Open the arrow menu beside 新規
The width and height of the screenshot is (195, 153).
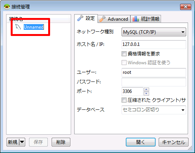[22, 142]
